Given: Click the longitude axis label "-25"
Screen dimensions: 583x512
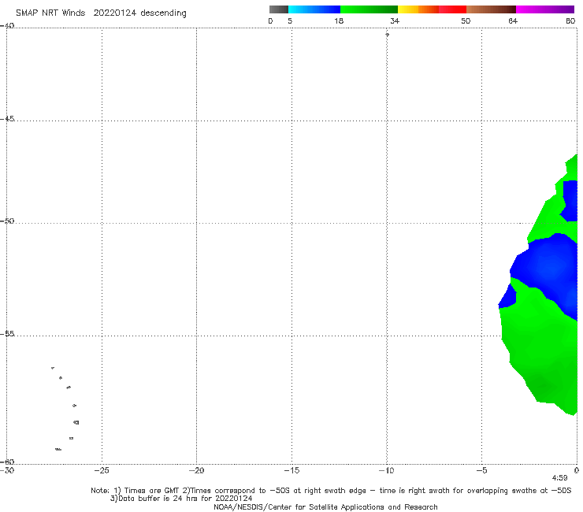Looking at the screenshot, I should pos(102,470).
